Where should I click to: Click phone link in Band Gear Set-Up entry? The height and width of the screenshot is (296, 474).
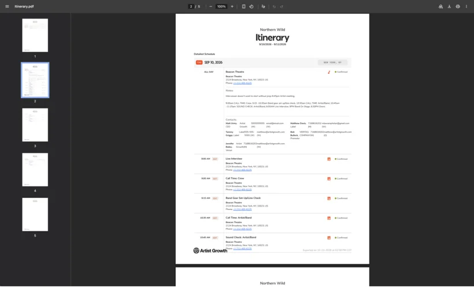tap(242, 209)
